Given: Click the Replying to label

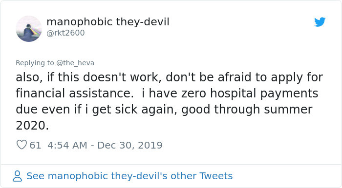Looking at the screenshot, I should 35,63.
